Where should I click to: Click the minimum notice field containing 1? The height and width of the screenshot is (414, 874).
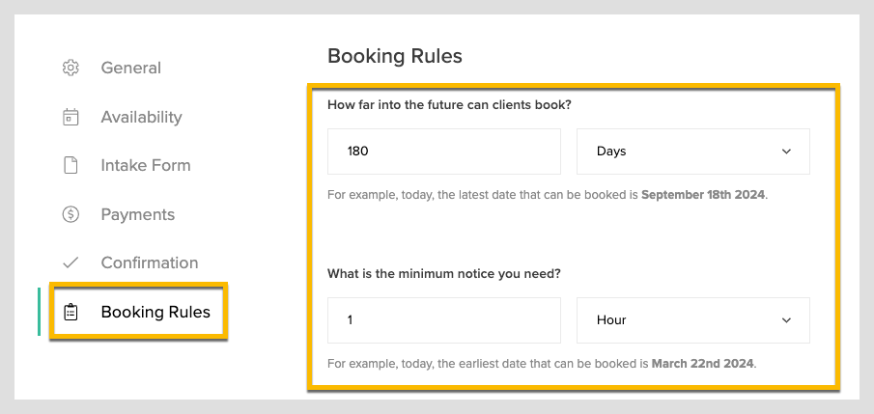click(x=443, y=320)
